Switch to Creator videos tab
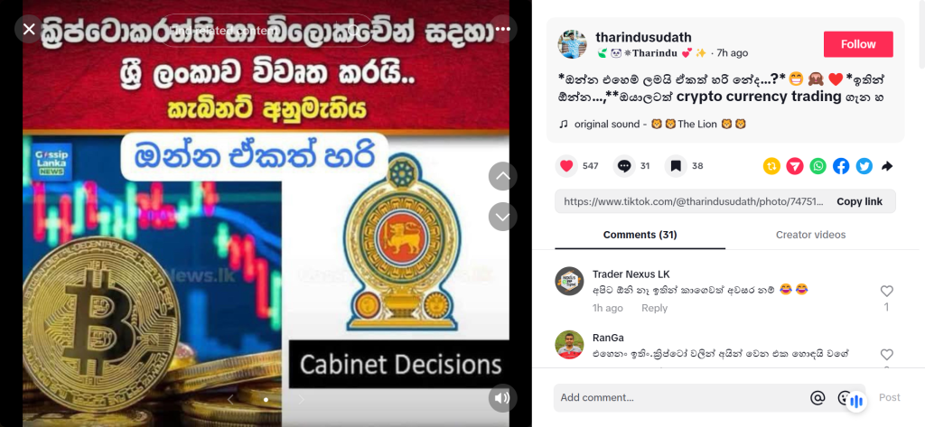The image size is (925, 427). tap(810, 235)
